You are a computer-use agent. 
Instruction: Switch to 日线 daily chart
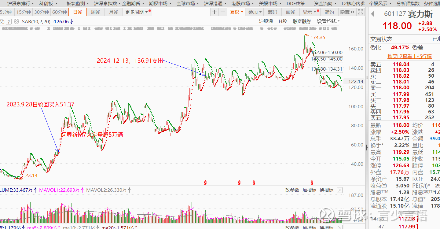[78, 12]
